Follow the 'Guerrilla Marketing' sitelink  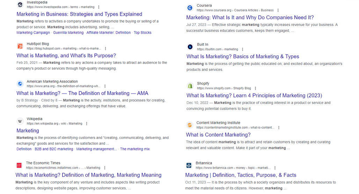68,33
